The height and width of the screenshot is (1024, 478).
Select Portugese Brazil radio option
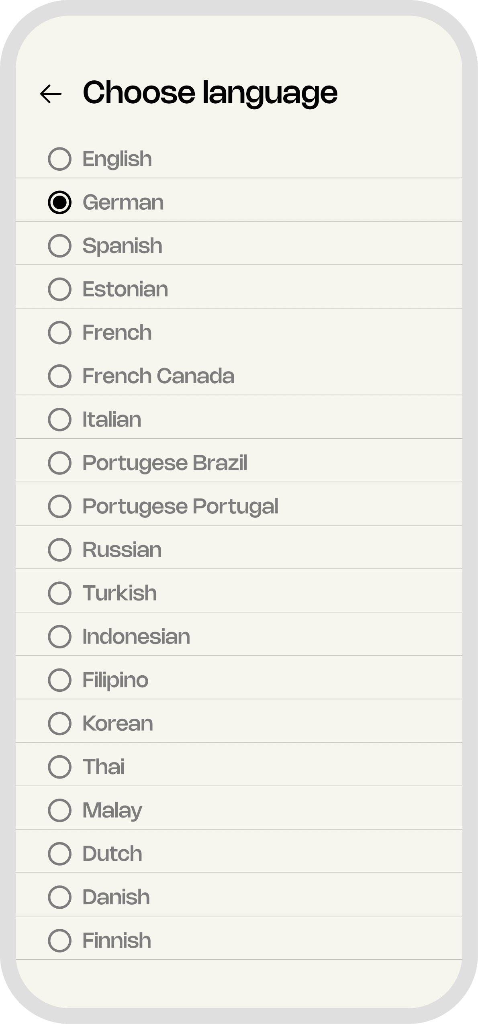click(59, 463)
